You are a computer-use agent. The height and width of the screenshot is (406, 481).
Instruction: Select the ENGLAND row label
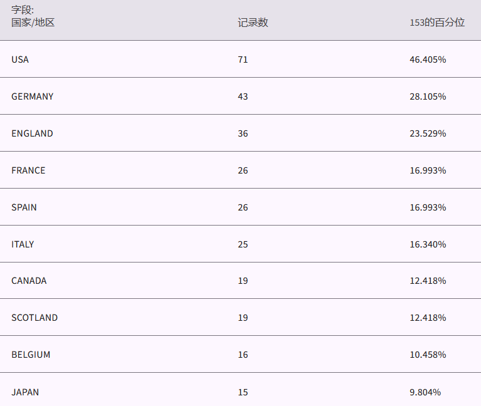(x=32, y=133)
